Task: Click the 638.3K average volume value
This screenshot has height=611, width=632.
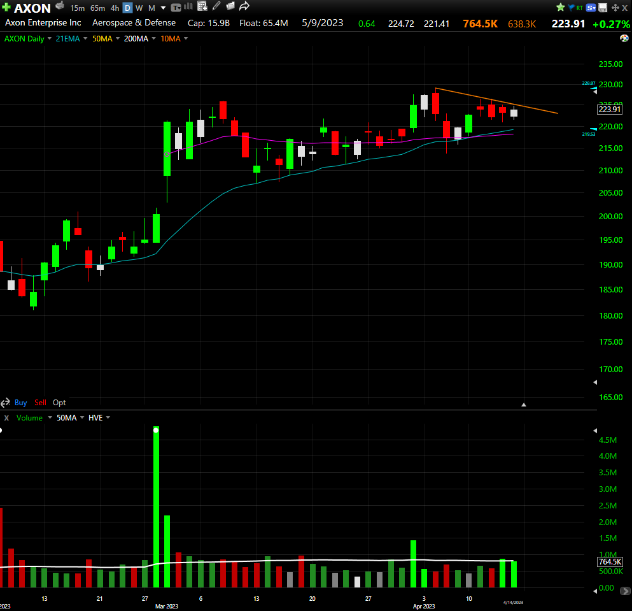Action: tap(521, 24)
